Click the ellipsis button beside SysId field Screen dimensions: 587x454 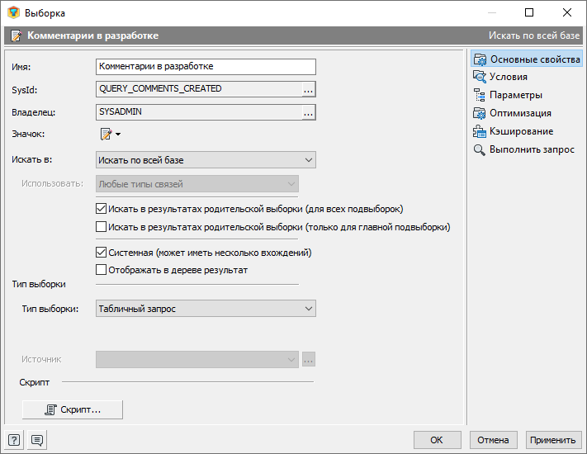coord(309,89)
